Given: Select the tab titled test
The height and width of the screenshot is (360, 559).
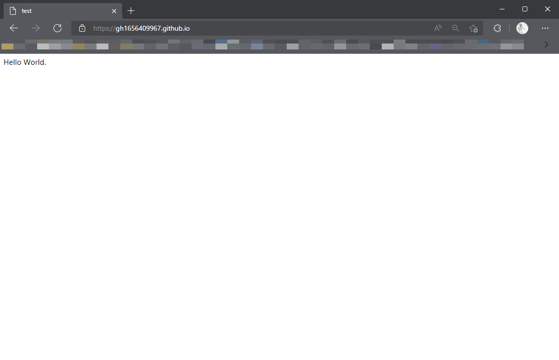Looking at the screenshot, I should pyautogui.click(x=59, y=10).
